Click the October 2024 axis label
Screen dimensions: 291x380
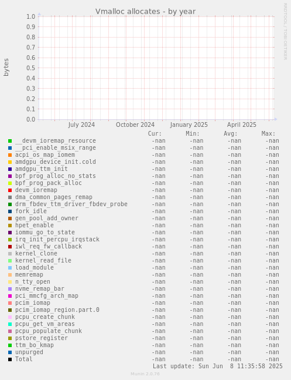coord(135,125)
